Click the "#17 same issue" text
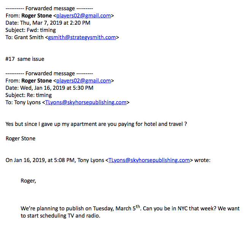The width and height of the screenshot is (251, 229). [25, 59]
